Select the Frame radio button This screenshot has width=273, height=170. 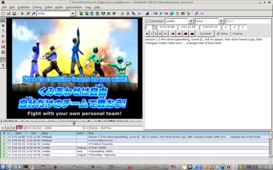(231, 34)
